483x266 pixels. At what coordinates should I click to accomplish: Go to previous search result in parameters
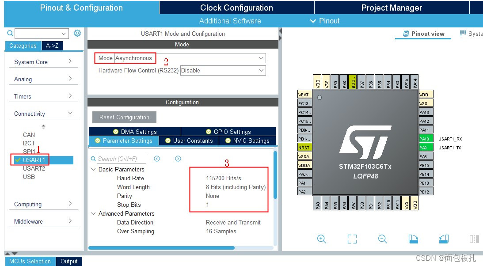click(x=157, y=159)
